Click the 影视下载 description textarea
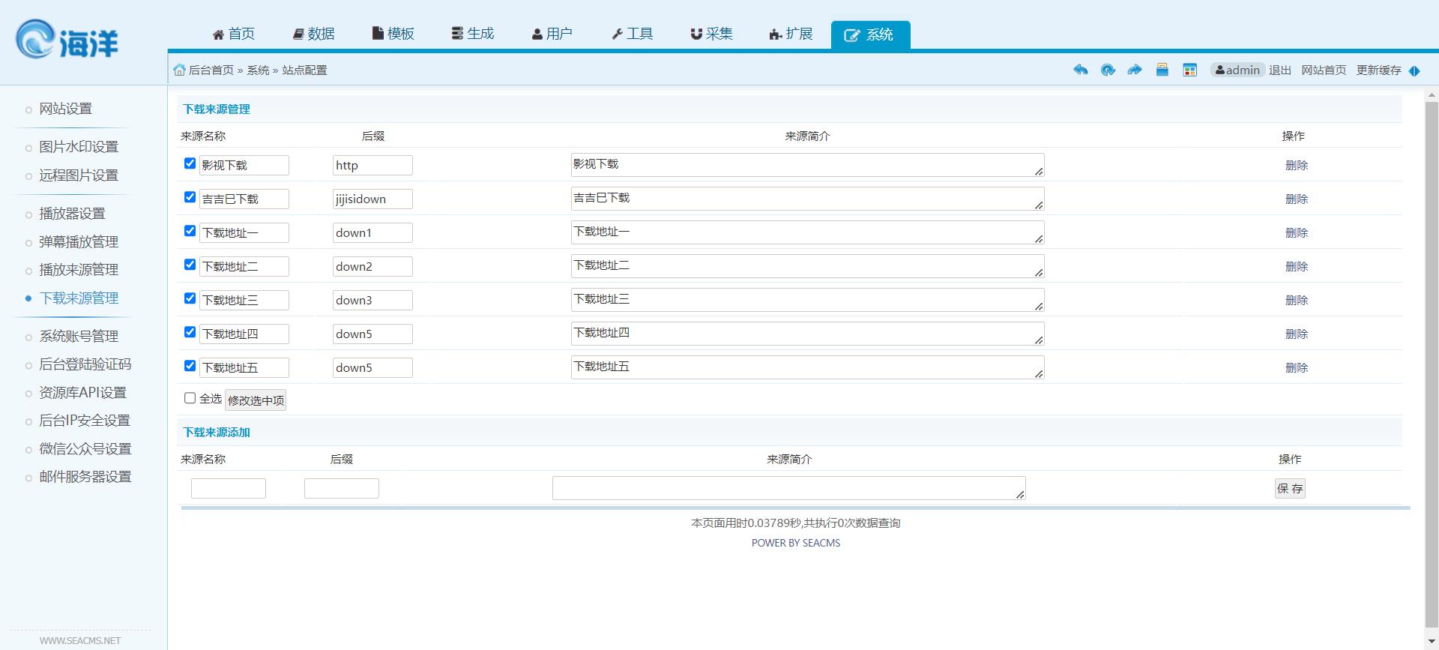The image size is (1439, 650). (807, 165)
